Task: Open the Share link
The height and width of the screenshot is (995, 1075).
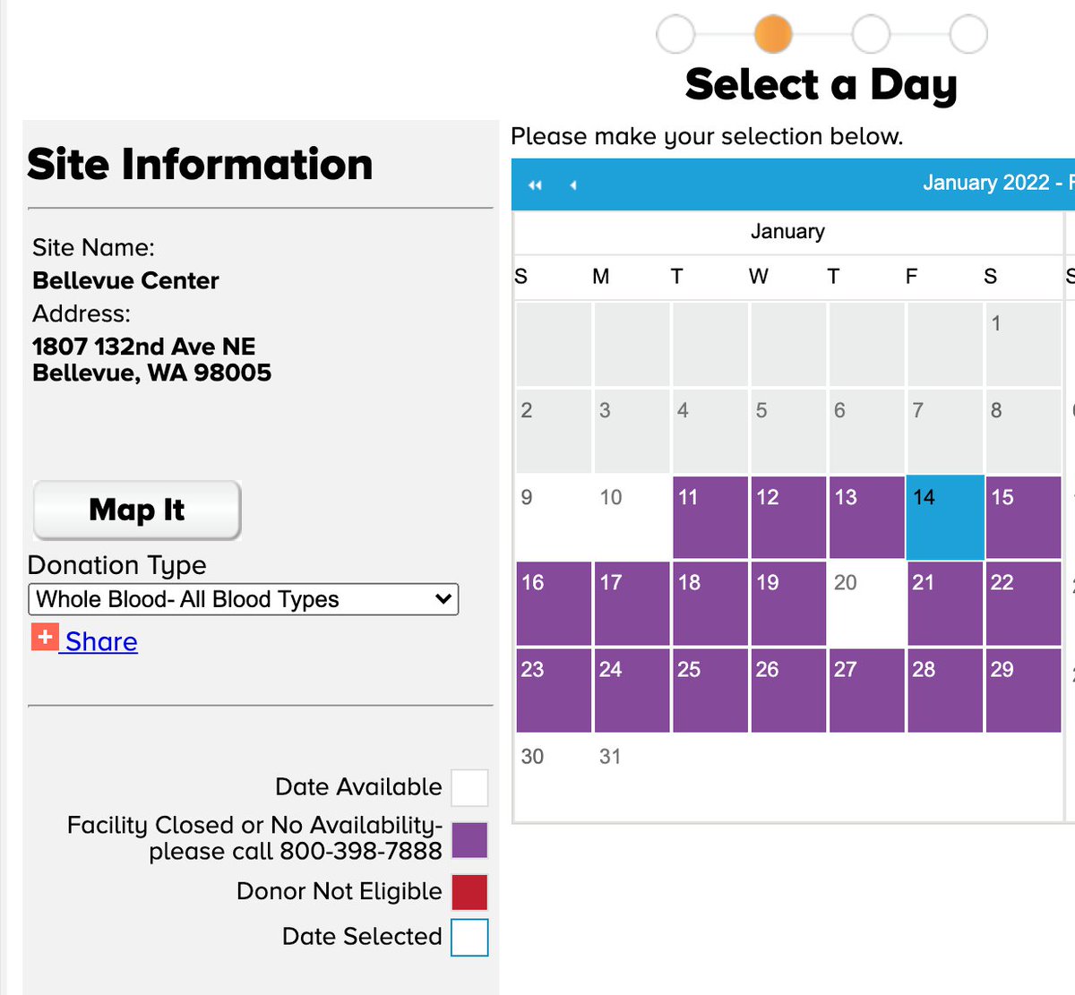Action: click(x=101, y=641)
